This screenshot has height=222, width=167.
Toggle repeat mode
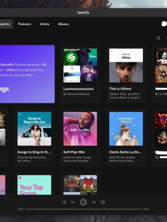(102, 202)
